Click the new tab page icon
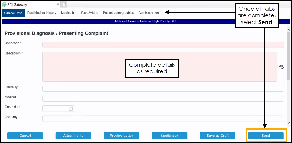This screenshot has width=292, height=143. (x=64, y=4)
